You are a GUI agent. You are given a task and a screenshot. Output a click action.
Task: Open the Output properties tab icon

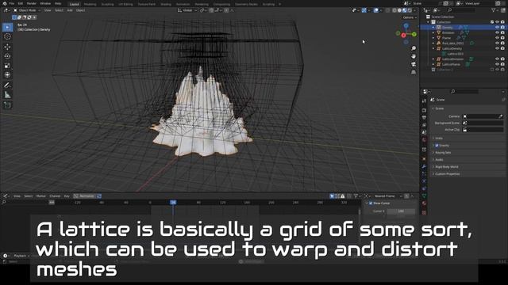(424, 118)
